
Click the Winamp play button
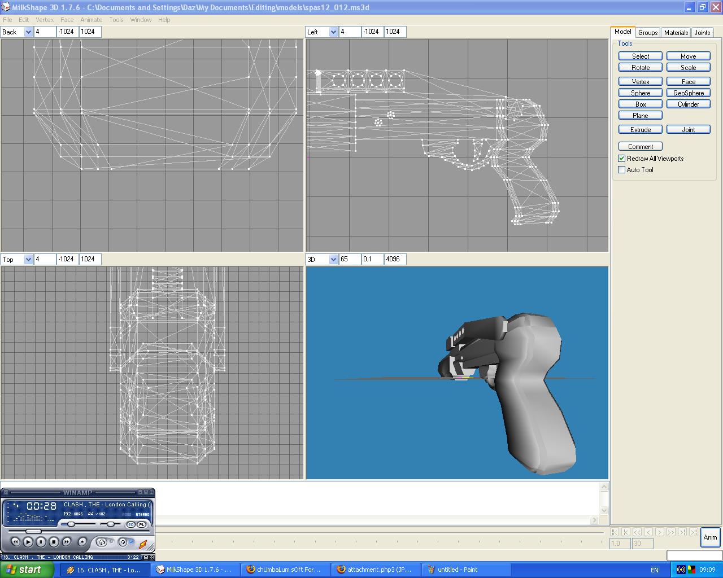tap(28, 542)
